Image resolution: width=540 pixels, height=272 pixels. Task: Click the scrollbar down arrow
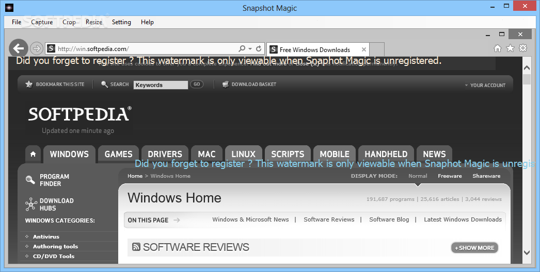(527, 252)
